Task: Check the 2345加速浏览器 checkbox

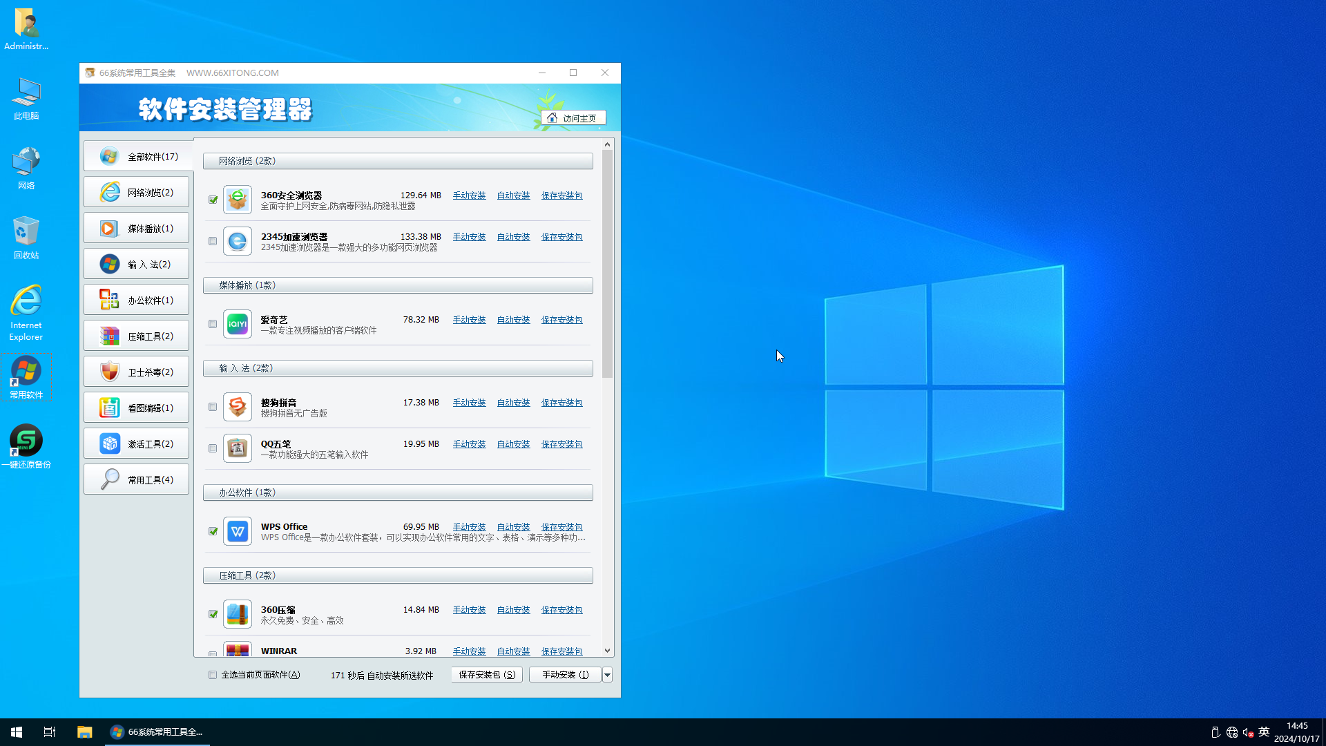Action: [213, 241]
